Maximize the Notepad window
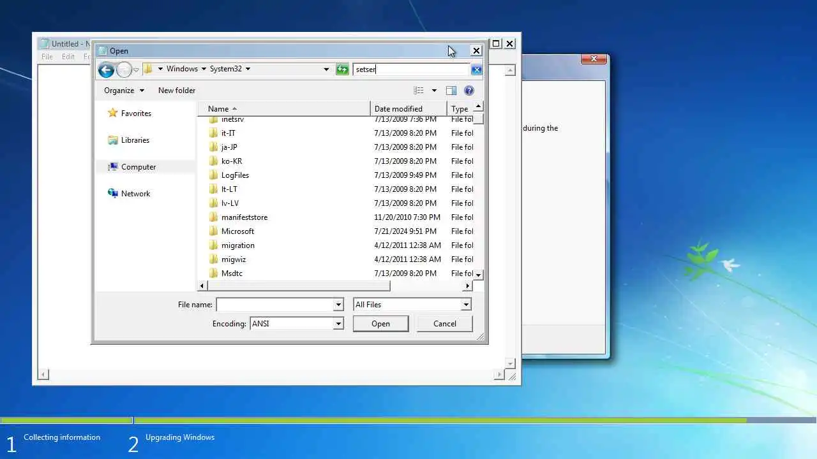This screenshot has height=459, width=817. (x=496, y=44)
